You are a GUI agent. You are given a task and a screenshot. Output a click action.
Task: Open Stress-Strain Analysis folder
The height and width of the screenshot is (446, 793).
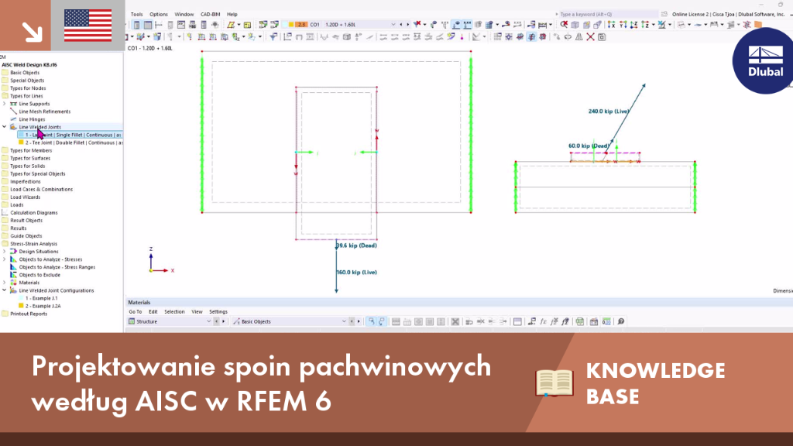click(x=33, y=244)
